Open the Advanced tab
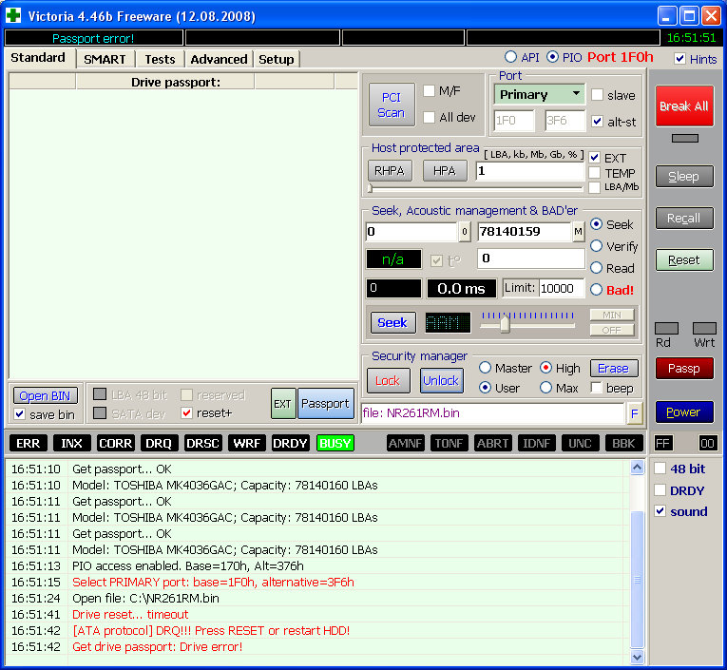Screen dimensions: 727x670 pyautogui.click(x=219, y=59)
